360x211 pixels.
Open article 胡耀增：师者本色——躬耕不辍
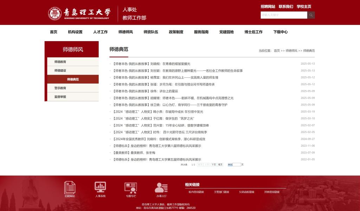click(x=173, y=98)
